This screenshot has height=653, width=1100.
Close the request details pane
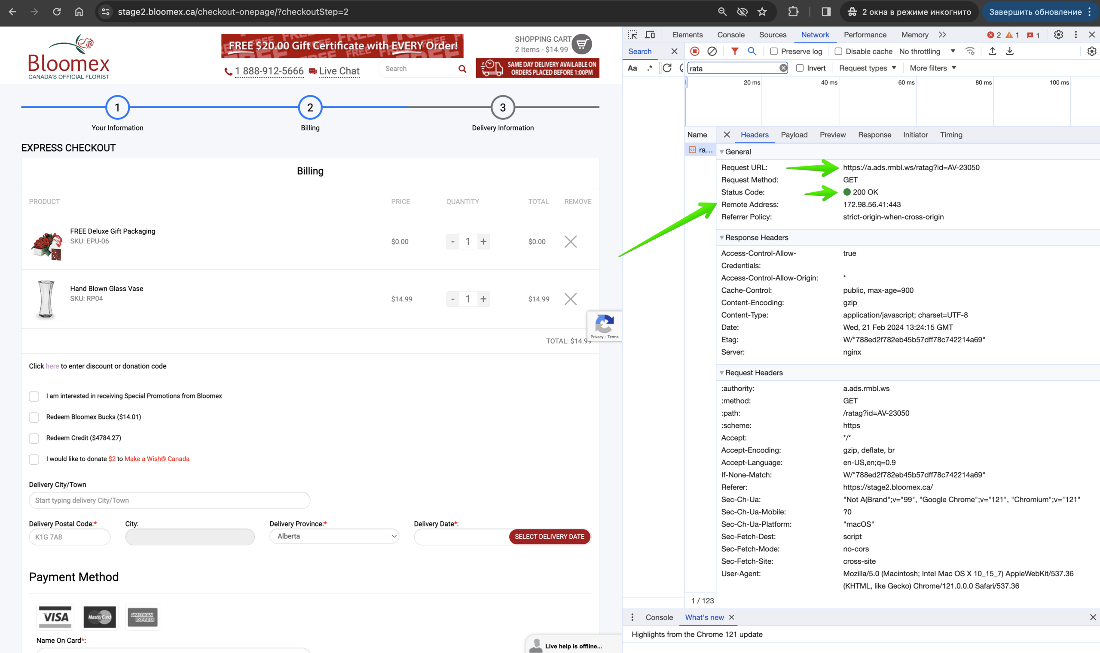tap(727, 135)
